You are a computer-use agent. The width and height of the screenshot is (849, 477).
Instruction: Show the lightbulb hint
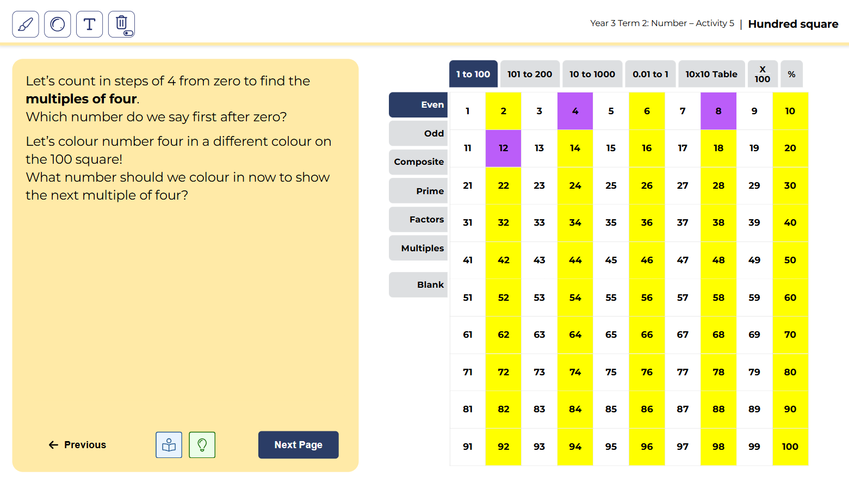202,445
